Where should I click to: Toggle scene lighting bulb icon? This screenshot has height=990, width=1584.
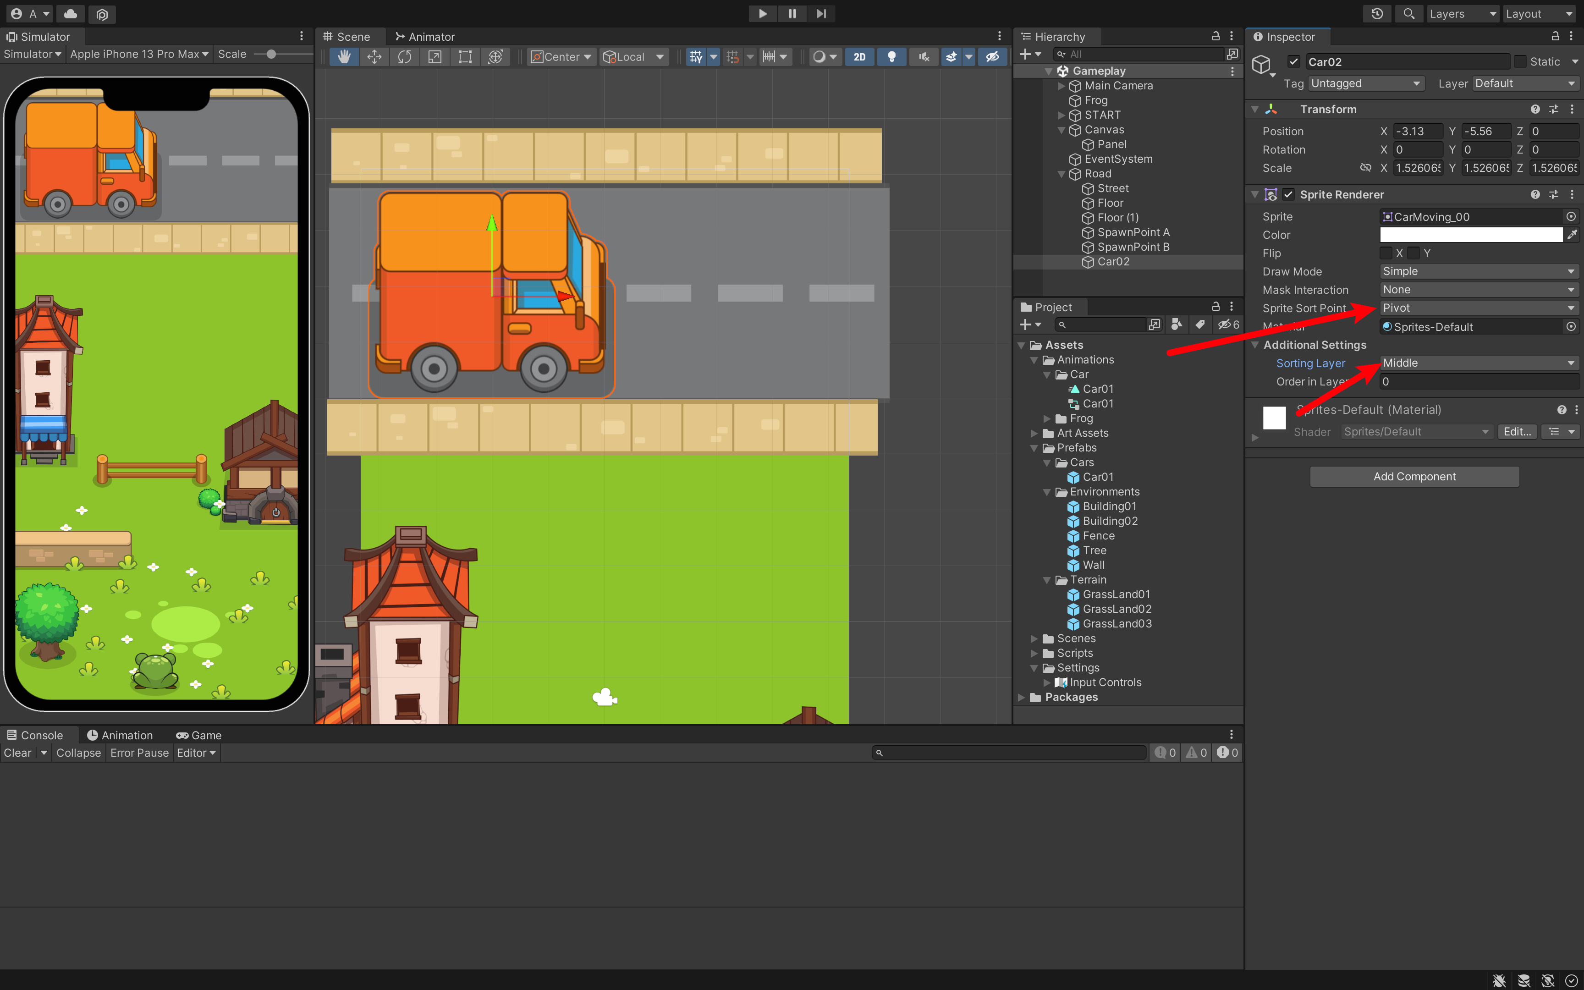pyautogui.click(x=891, y=57)
